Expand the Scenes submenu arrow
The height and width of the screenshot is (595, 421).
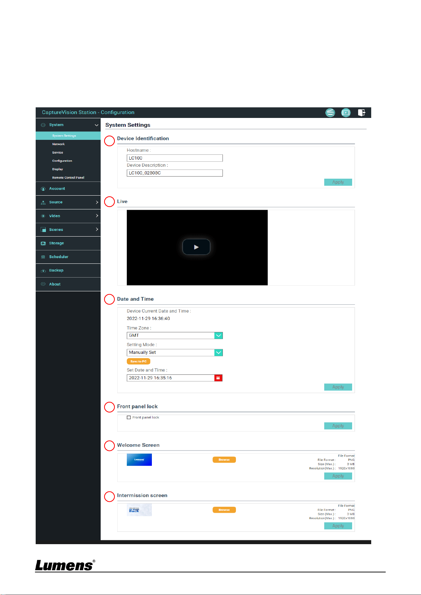97,230
